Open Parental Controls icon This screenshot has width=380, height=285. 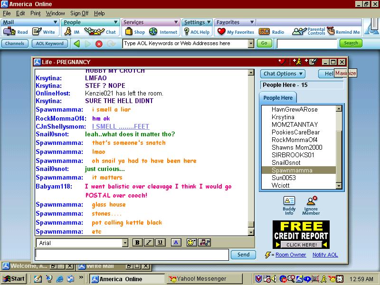(x=308, y=31)
